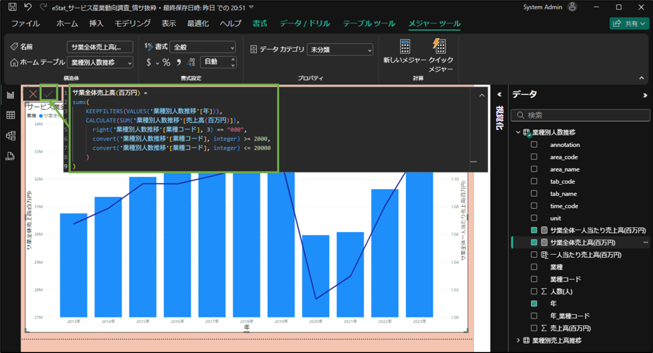653x353 pixels.
Task: Open more options for サ業全体売上高 field
Action: pyautogui.click(x=646, y=243)
